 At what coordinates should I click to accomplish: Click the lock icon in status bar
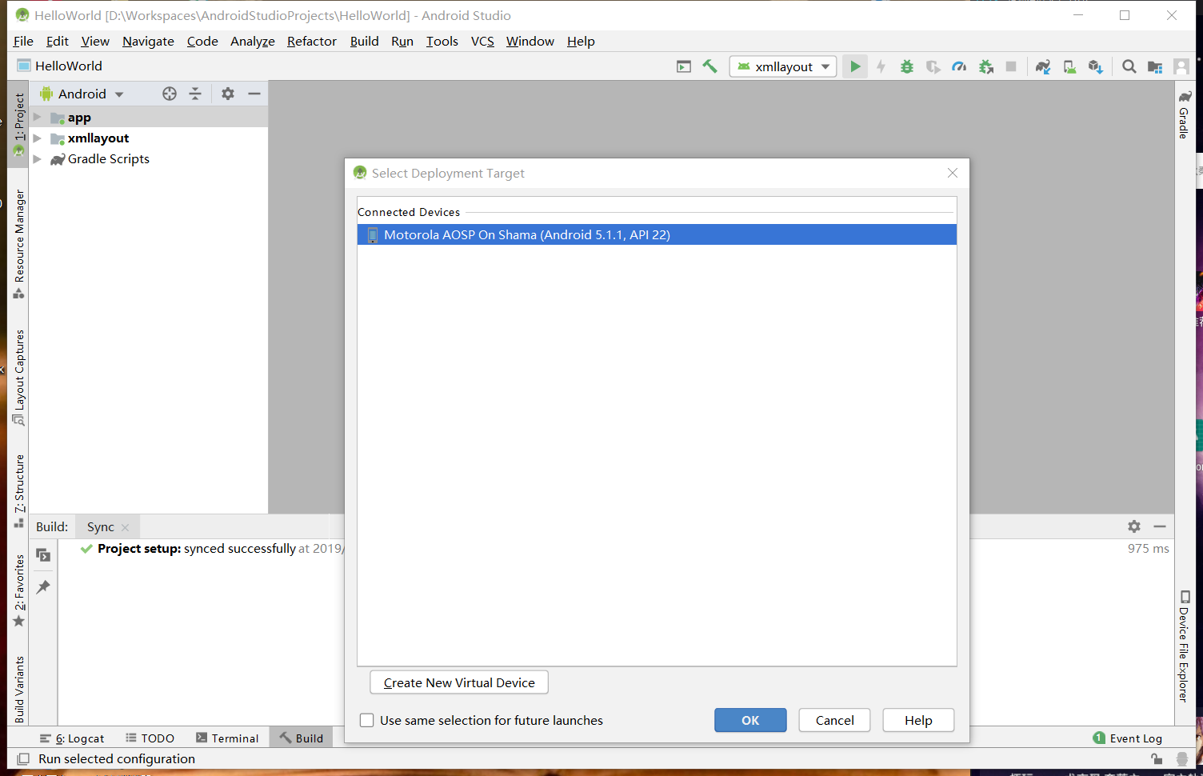point(1157,758)
